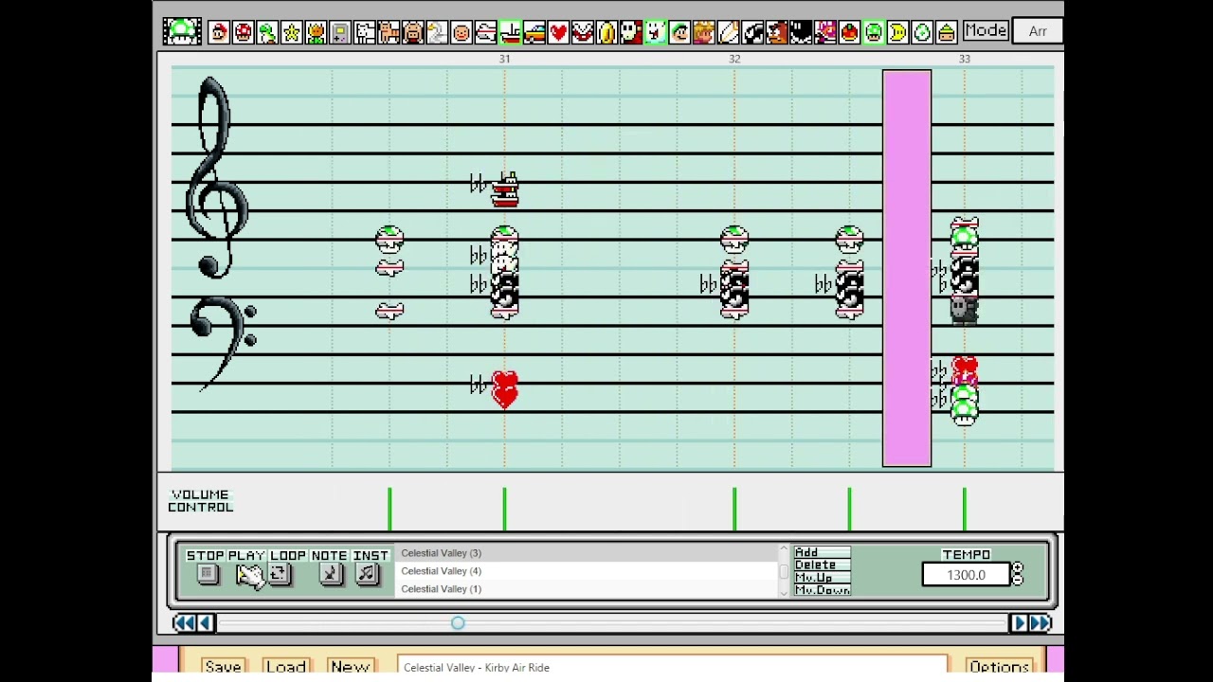The width and height of the screenshot is (1213, 682).
Task: Select Celestial Valley (3) in the list
Action: click(586, 553)
